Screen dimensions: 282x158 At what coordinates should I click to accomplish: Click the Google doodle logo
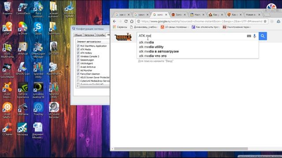(123, 37)
